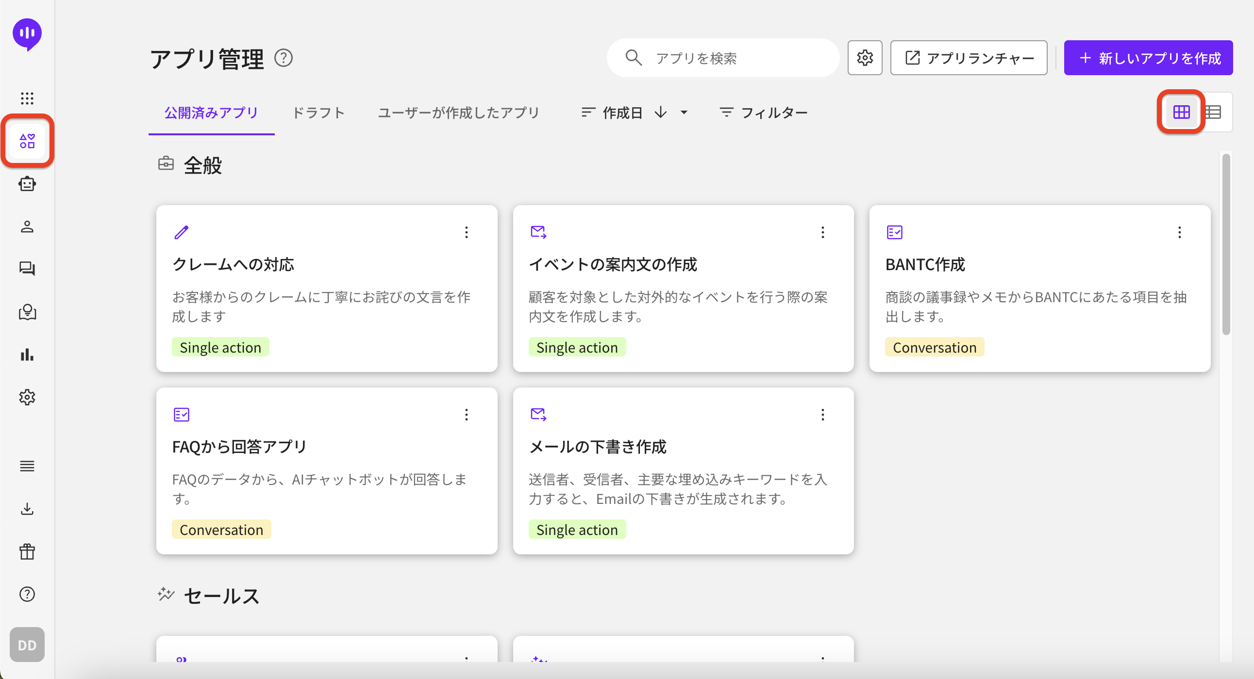Expand the 作成日 sort dropdown caret
This screenshot has width=1254, height=679.
[x=684, y=113]
